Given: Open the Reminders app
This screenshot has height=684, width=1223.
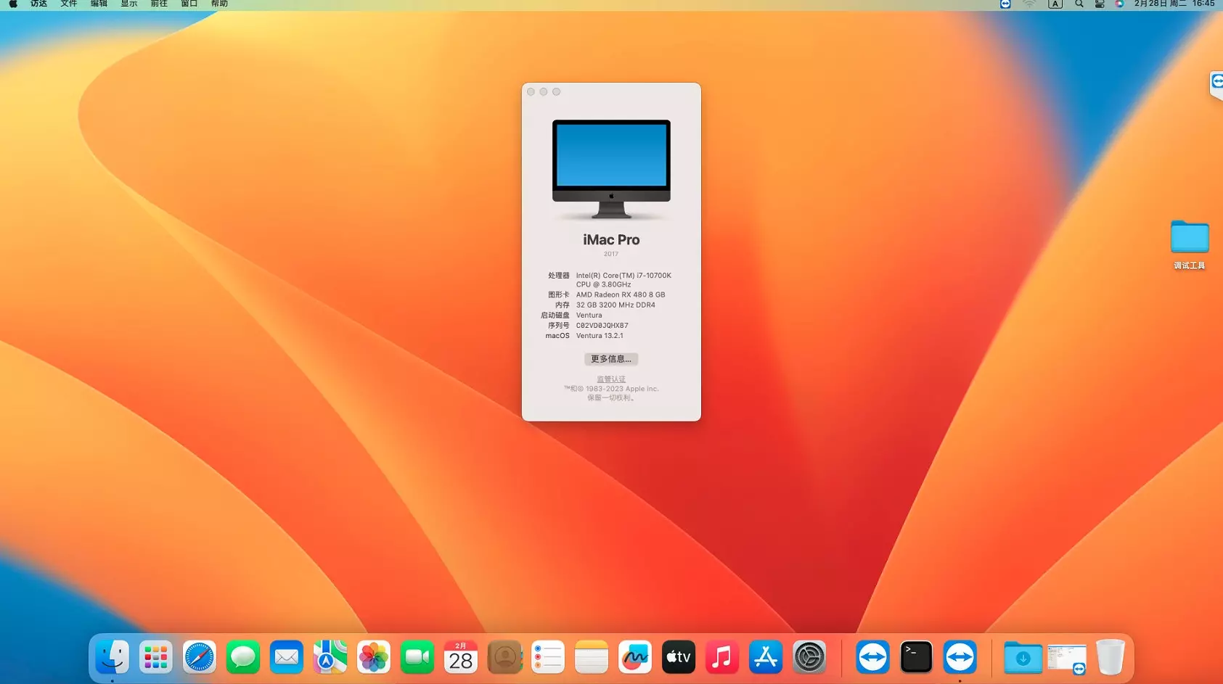Looking at the screenshot, I should click(548, 656).
